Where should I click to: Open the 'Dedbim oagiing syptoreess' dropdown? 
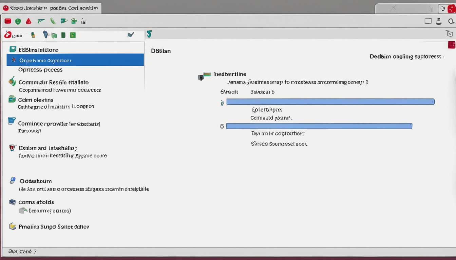(406, 57)
